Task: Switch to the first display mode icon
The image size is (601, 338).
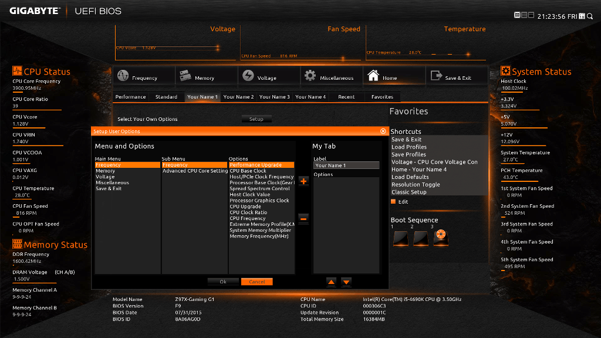Action: coord(517,15)
